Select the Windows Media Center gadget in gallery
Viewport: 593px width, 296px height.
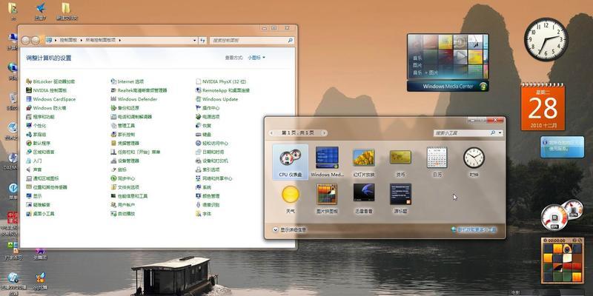(x=327, y=162)
